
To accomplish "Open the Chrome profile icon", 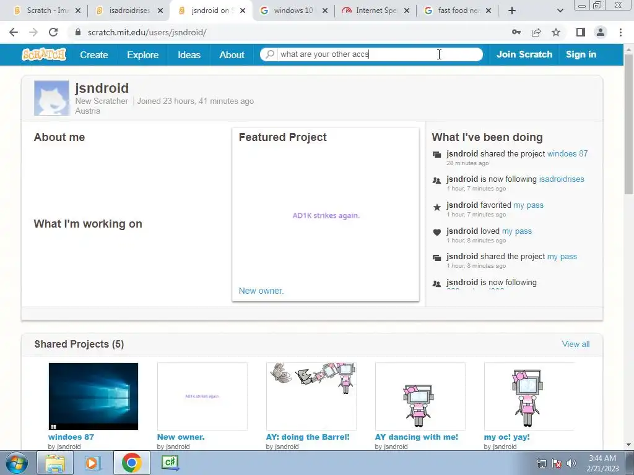I will click(601, 32).
